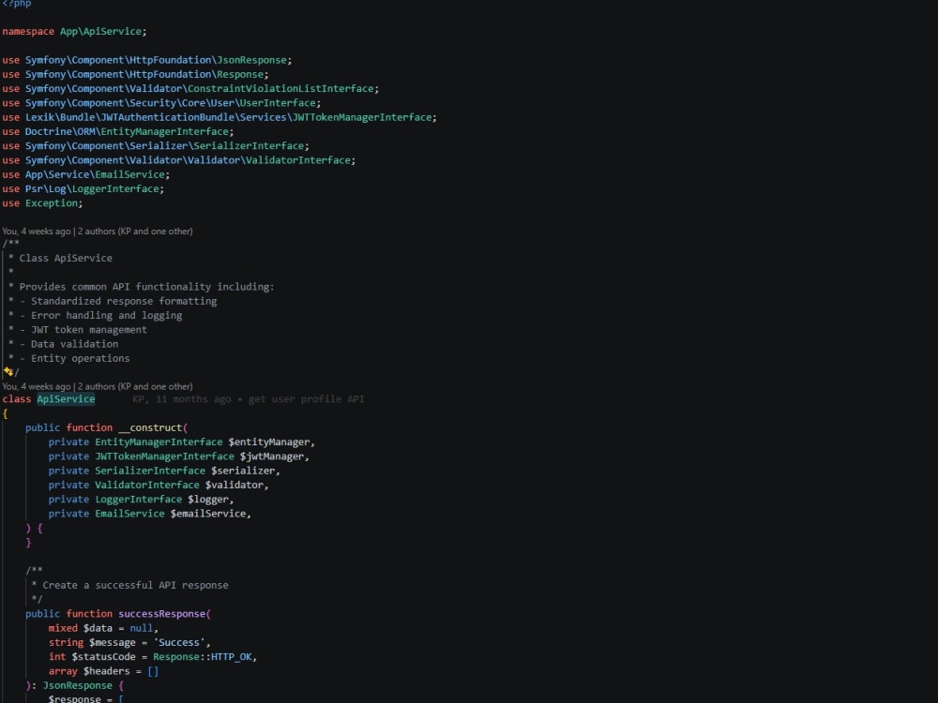Click the 'use Psr\Log\LoggerInterface;' line
Screen dimensions: 938x703
tap(83, 189)
